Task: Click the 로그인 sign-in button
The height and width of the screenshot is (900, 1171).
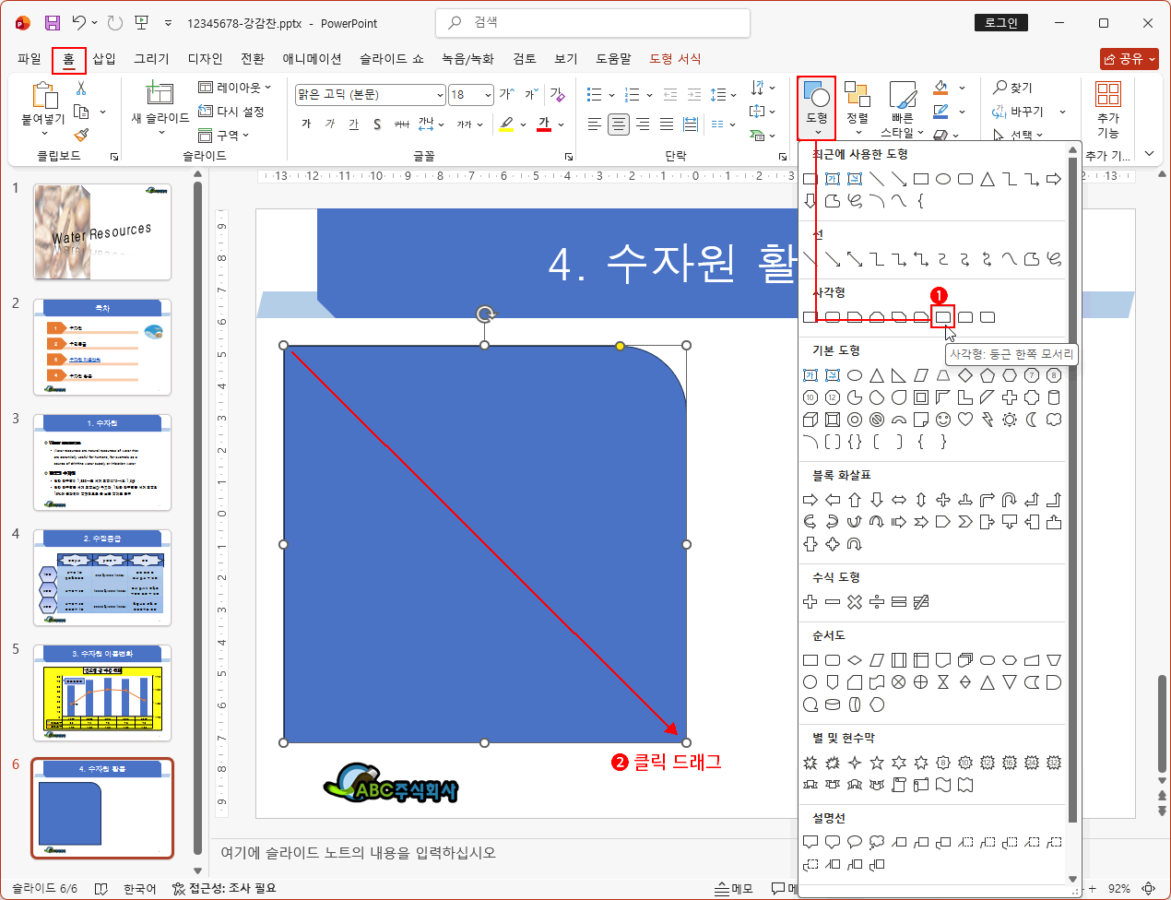Action: (x=1000, y=23)
